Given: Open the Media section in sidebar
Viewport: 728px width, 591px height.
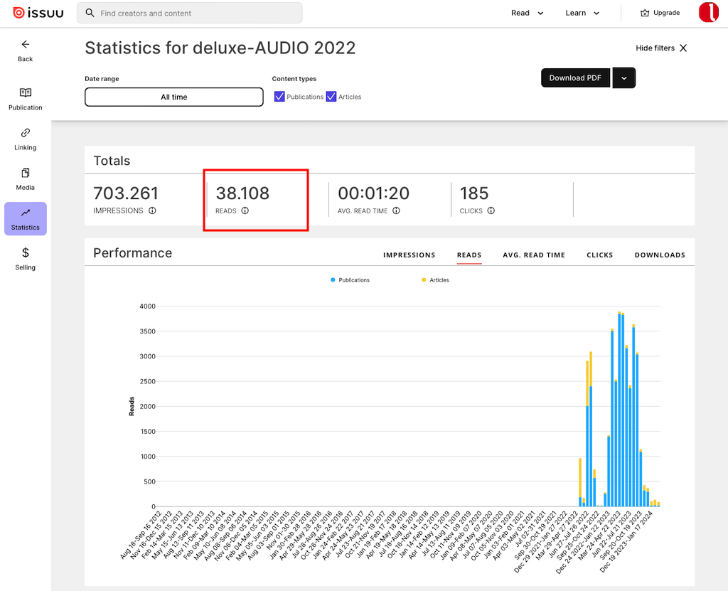Looking at the screenshot, I should [x=26, y=179].
